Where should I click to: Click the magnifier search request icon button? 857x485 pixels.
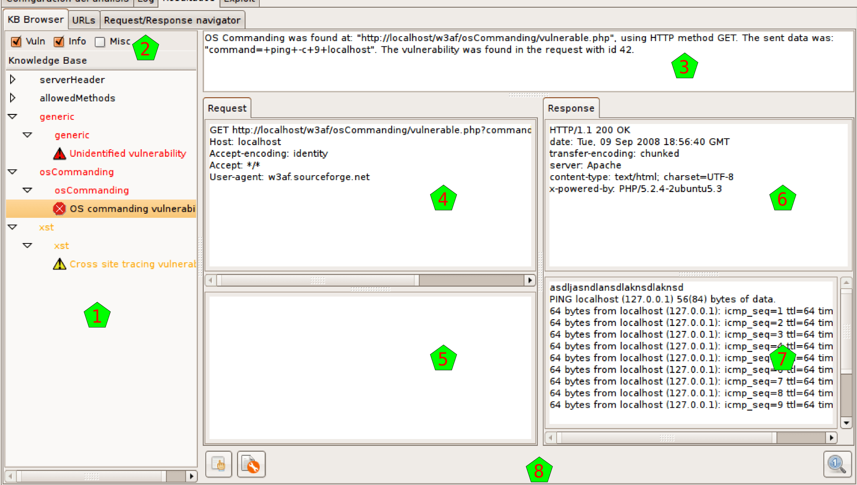[837, 464]
